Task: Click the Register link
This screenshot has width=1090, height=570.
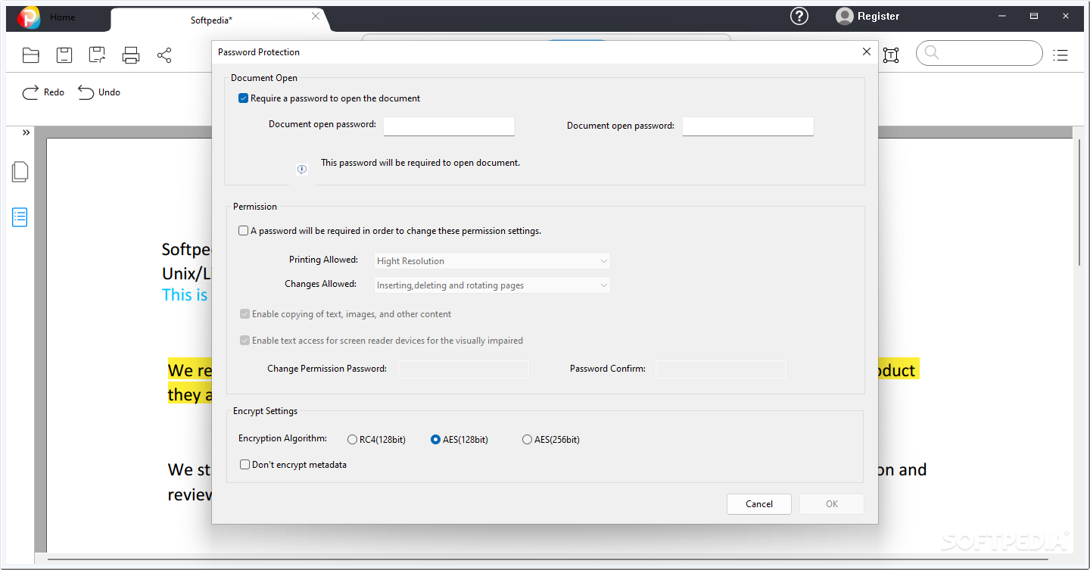Action: tap(878, 16)
